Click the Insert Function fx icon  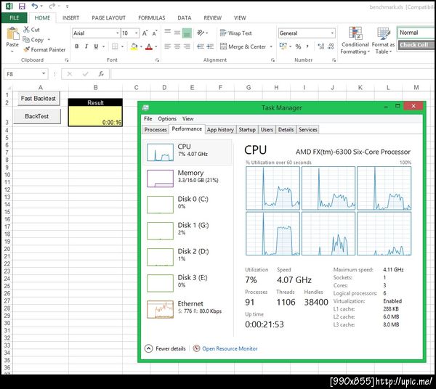[101, 74]
